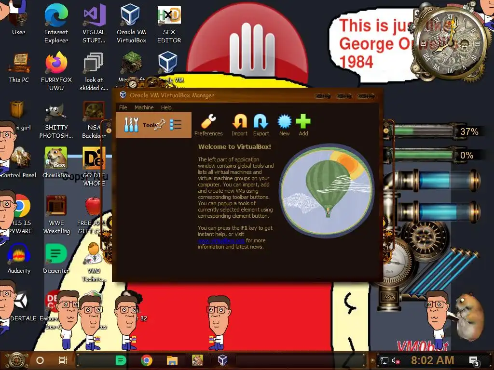The height and width of the screenshot is (370, 494).
Task: Select the Dissenter desktop icon
Action: coord(56,258)
